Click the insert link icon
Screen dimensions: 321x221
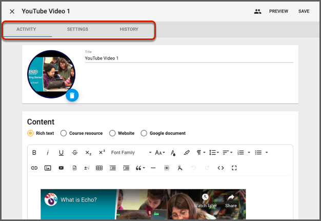34,168
